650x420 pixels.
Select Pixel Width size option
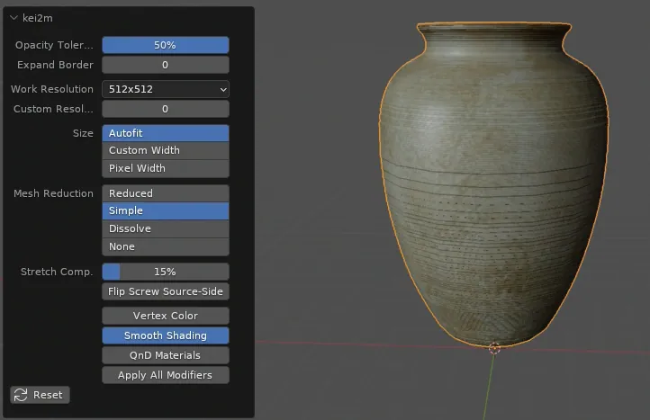(166, 168)
